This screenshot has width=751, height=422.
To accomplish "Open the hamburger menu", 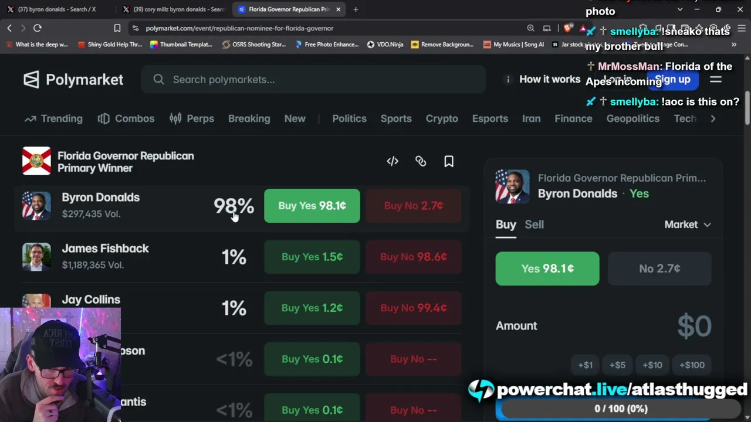I will [715, 80].
